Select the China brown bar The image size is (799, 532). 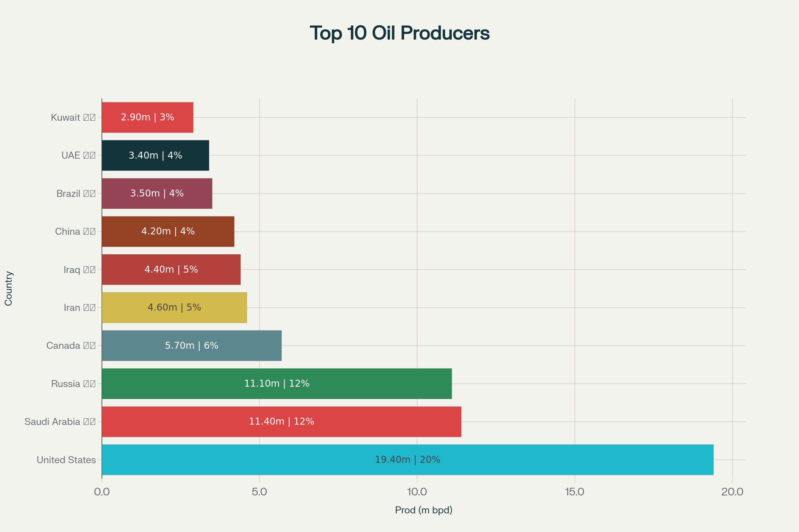[x=168, y=231]
